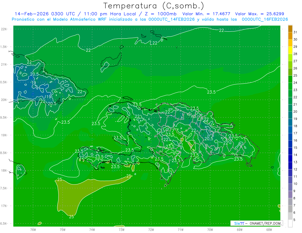Click the legend value 27
The width and height of the screenshot is (302, 233).
pyautogui.click(x=295, y=61)
